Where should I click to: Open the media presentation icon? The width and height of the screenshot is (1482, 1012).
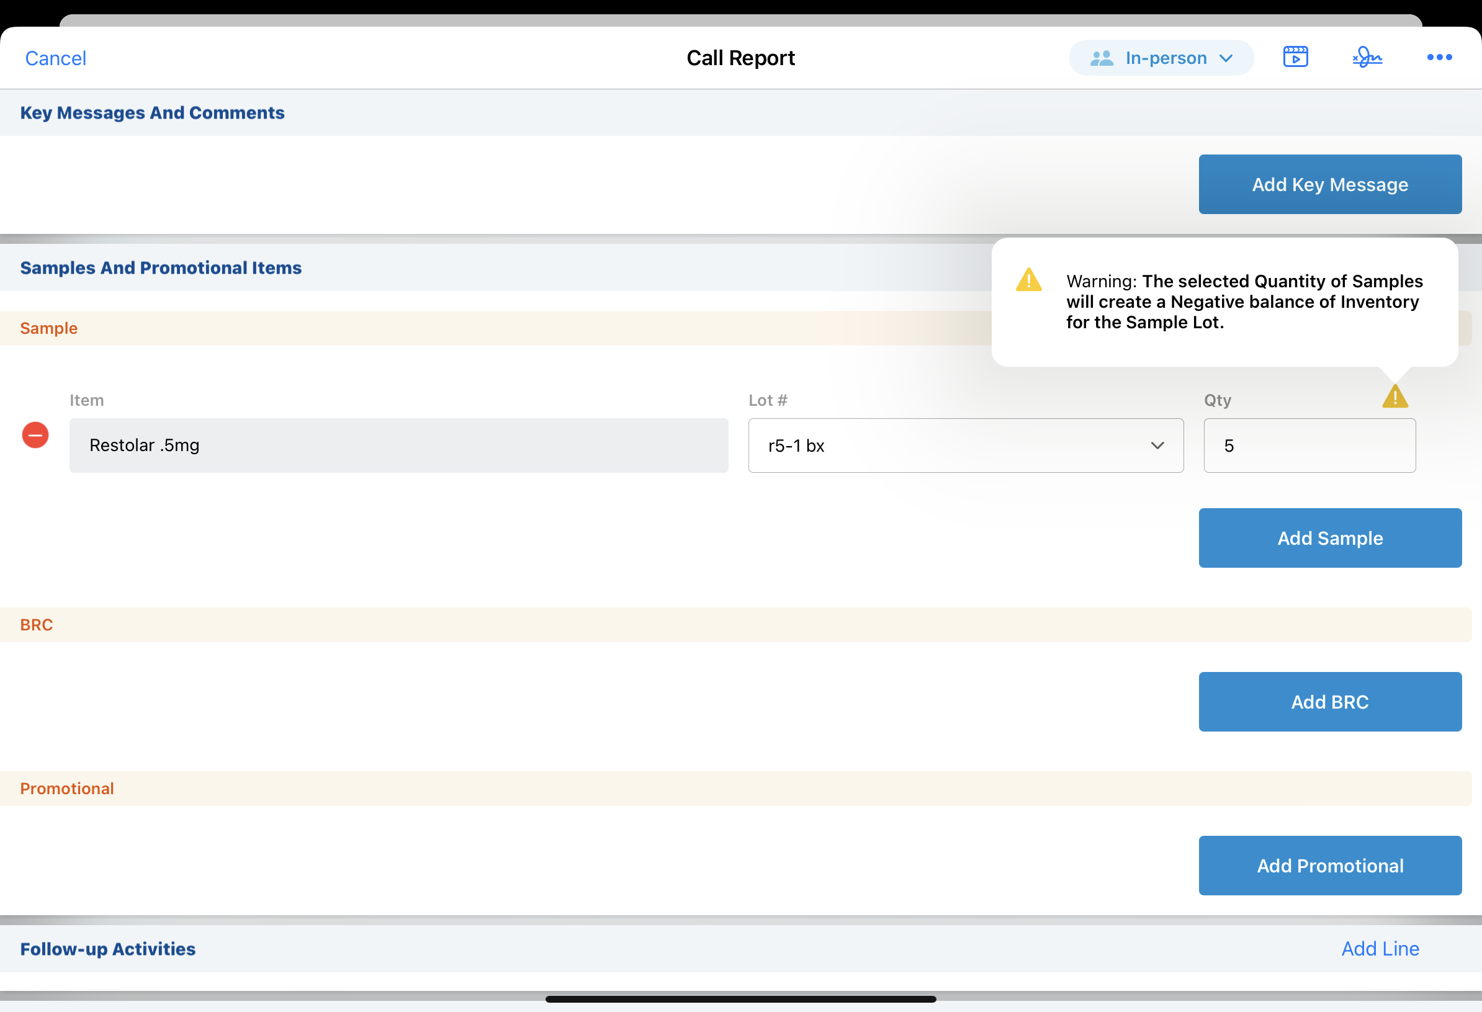1295,57
